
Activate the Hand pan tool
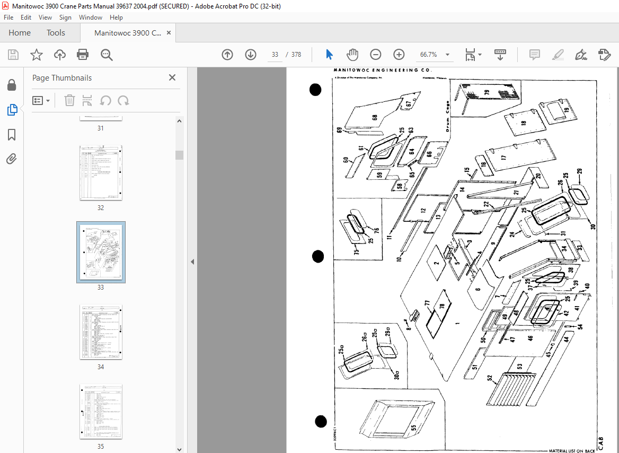[352, 55]
